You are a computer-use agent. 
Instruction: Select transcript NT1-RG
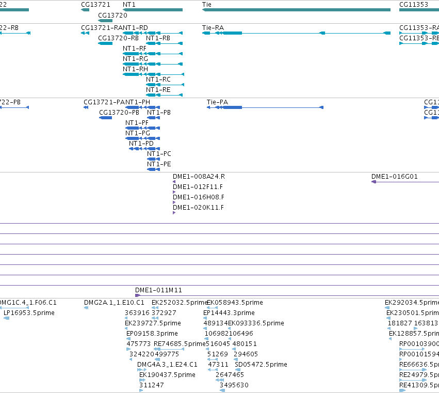coord(153,64)
